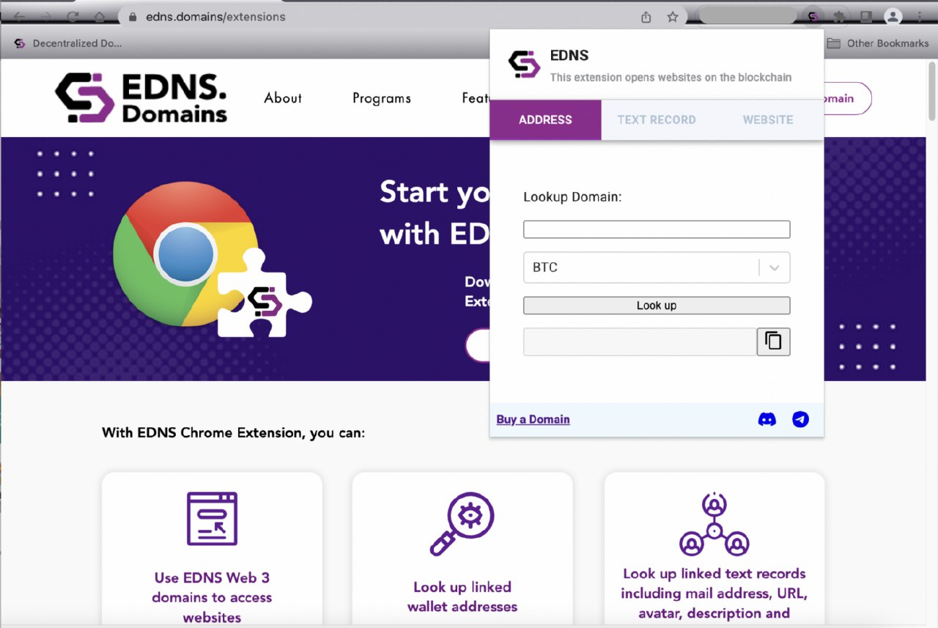Click the 'Lookup Domain:' label
938x628 pixels.
tap(572, 196)
